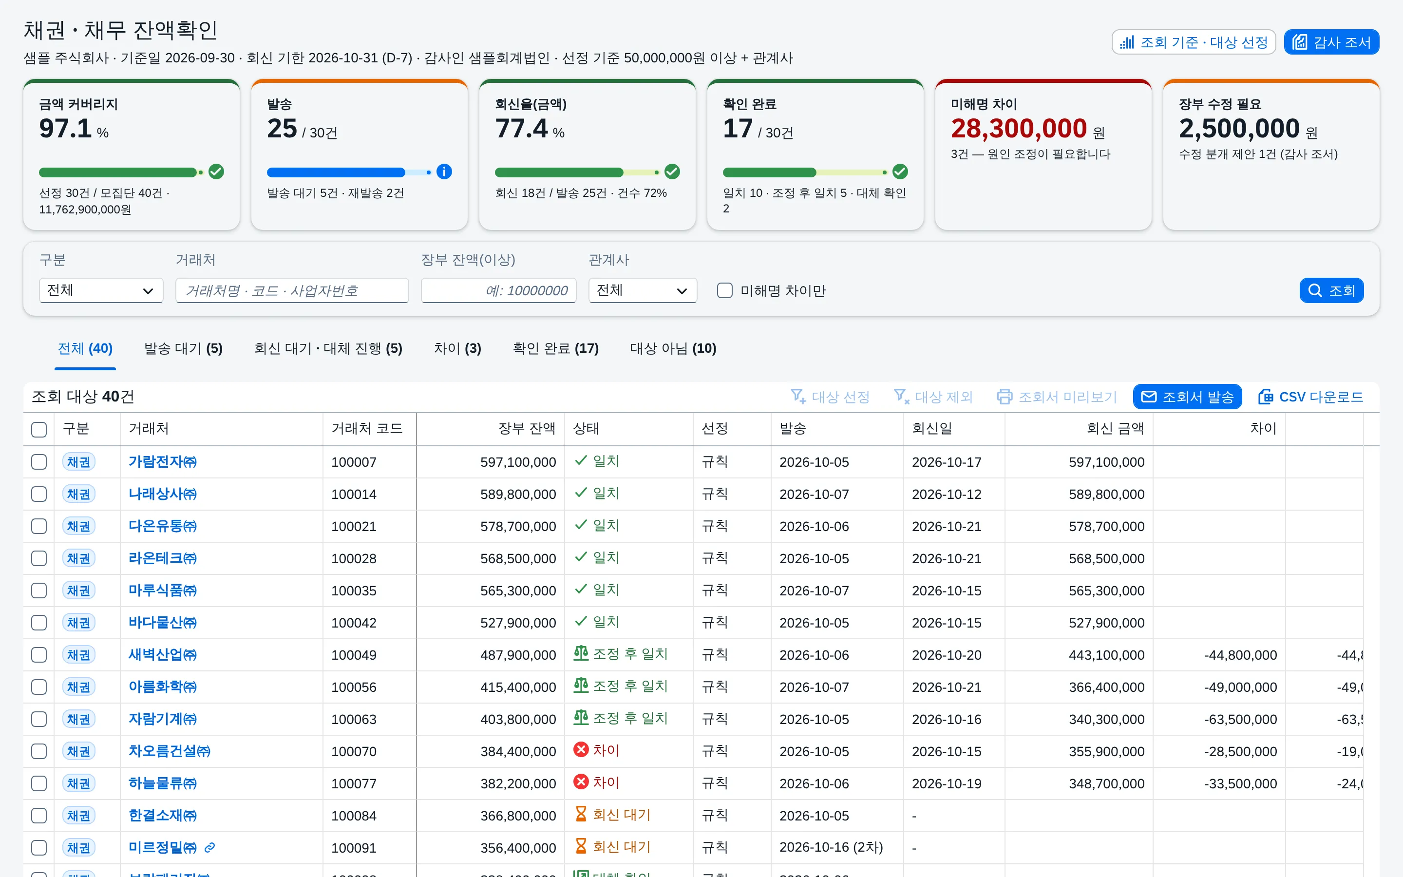Open the 라온테크㈜ counterparty link

[162, 558]
